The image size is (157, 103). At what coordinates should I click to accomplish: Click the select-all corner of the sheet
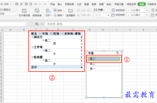click(x=2, y=30)
